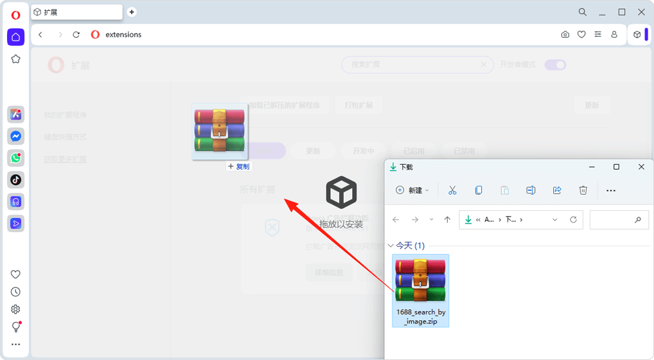Switch to the 开发中 filter tab
The width and height of the screenshot is (654, 360).
click(362, 151)
